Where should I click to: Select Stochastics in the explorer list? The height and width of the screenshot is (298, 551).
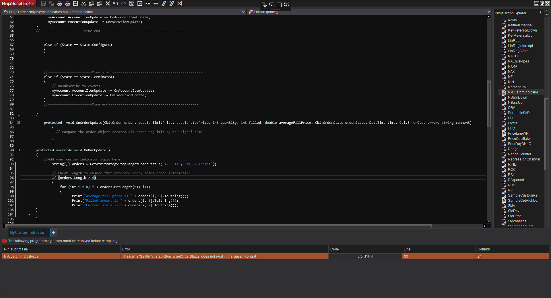click(x=517, y=221)
